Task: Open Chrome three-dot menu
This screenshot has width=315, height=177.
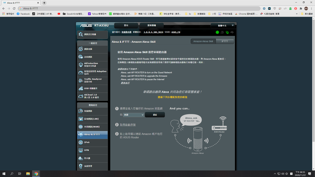Action: pos(311,8)
